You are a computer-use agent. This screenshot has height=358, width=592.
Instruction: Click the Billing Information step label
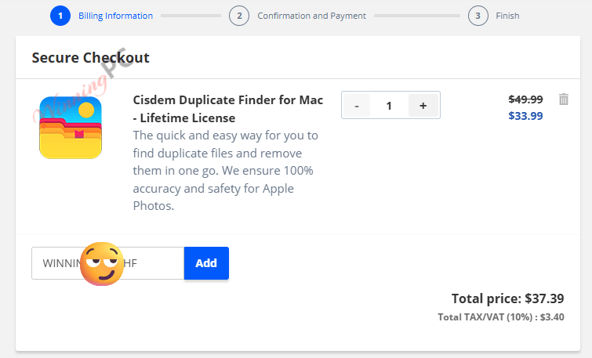coord(115,16)
